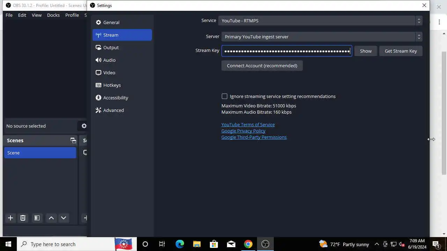
Task: Open Google Third-Party Permissions link
Action: point(254,137)
